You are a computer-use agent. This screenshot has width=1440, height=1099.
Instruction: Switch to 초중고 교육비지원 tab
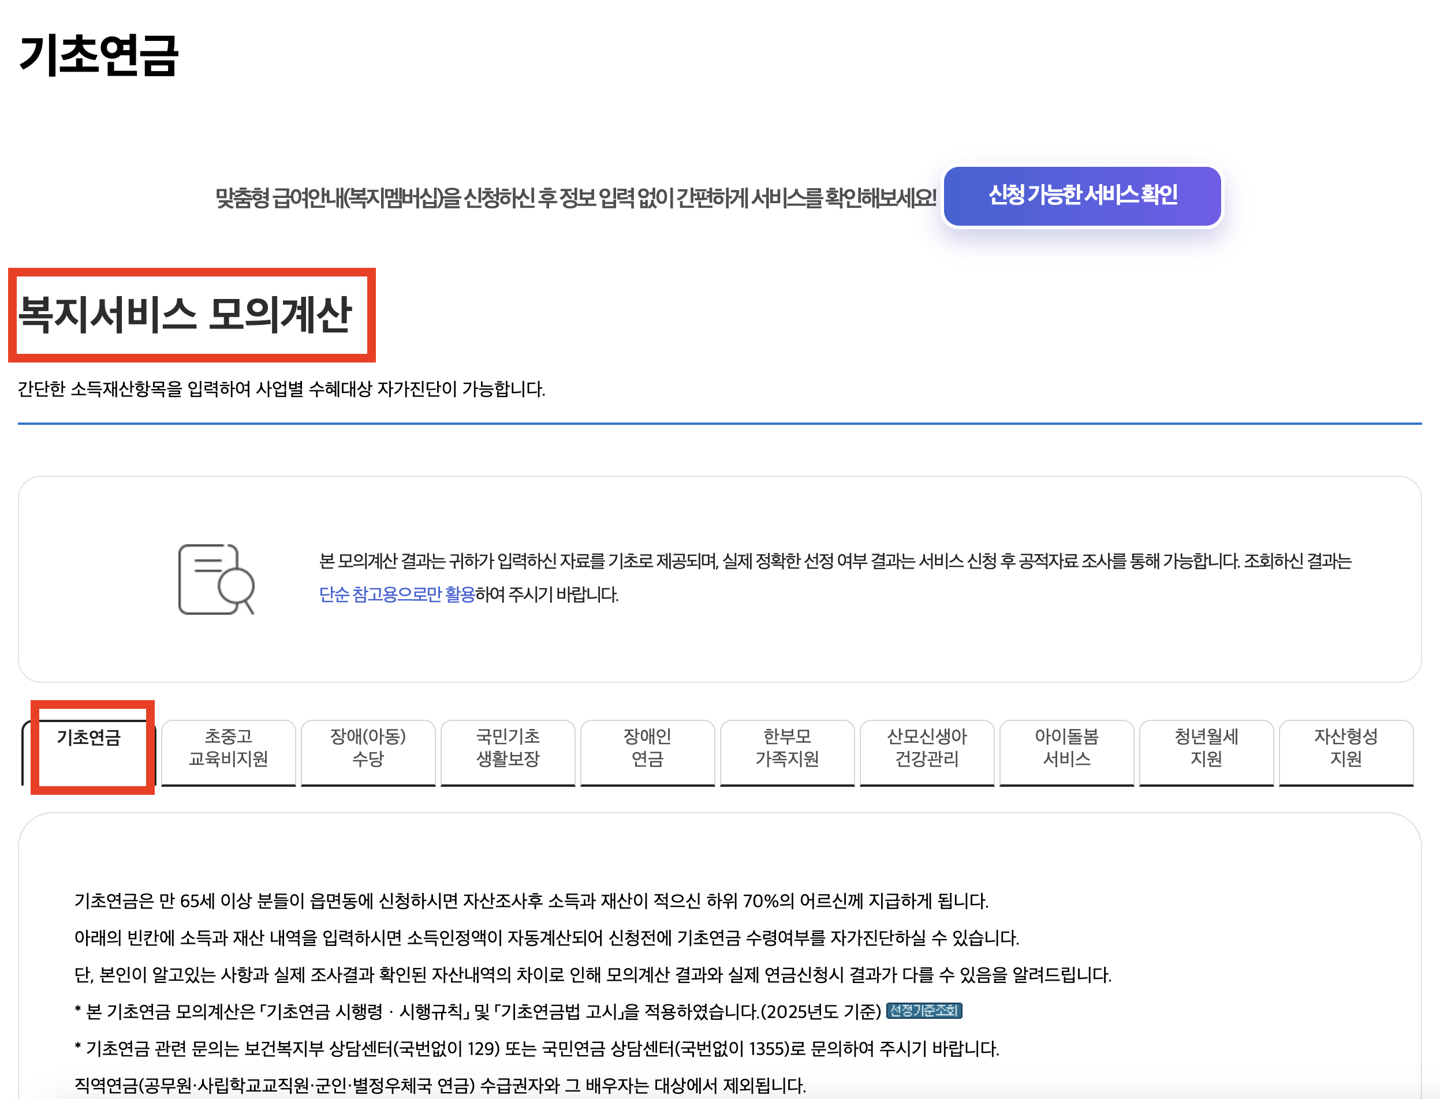click(x=228, y=747)
